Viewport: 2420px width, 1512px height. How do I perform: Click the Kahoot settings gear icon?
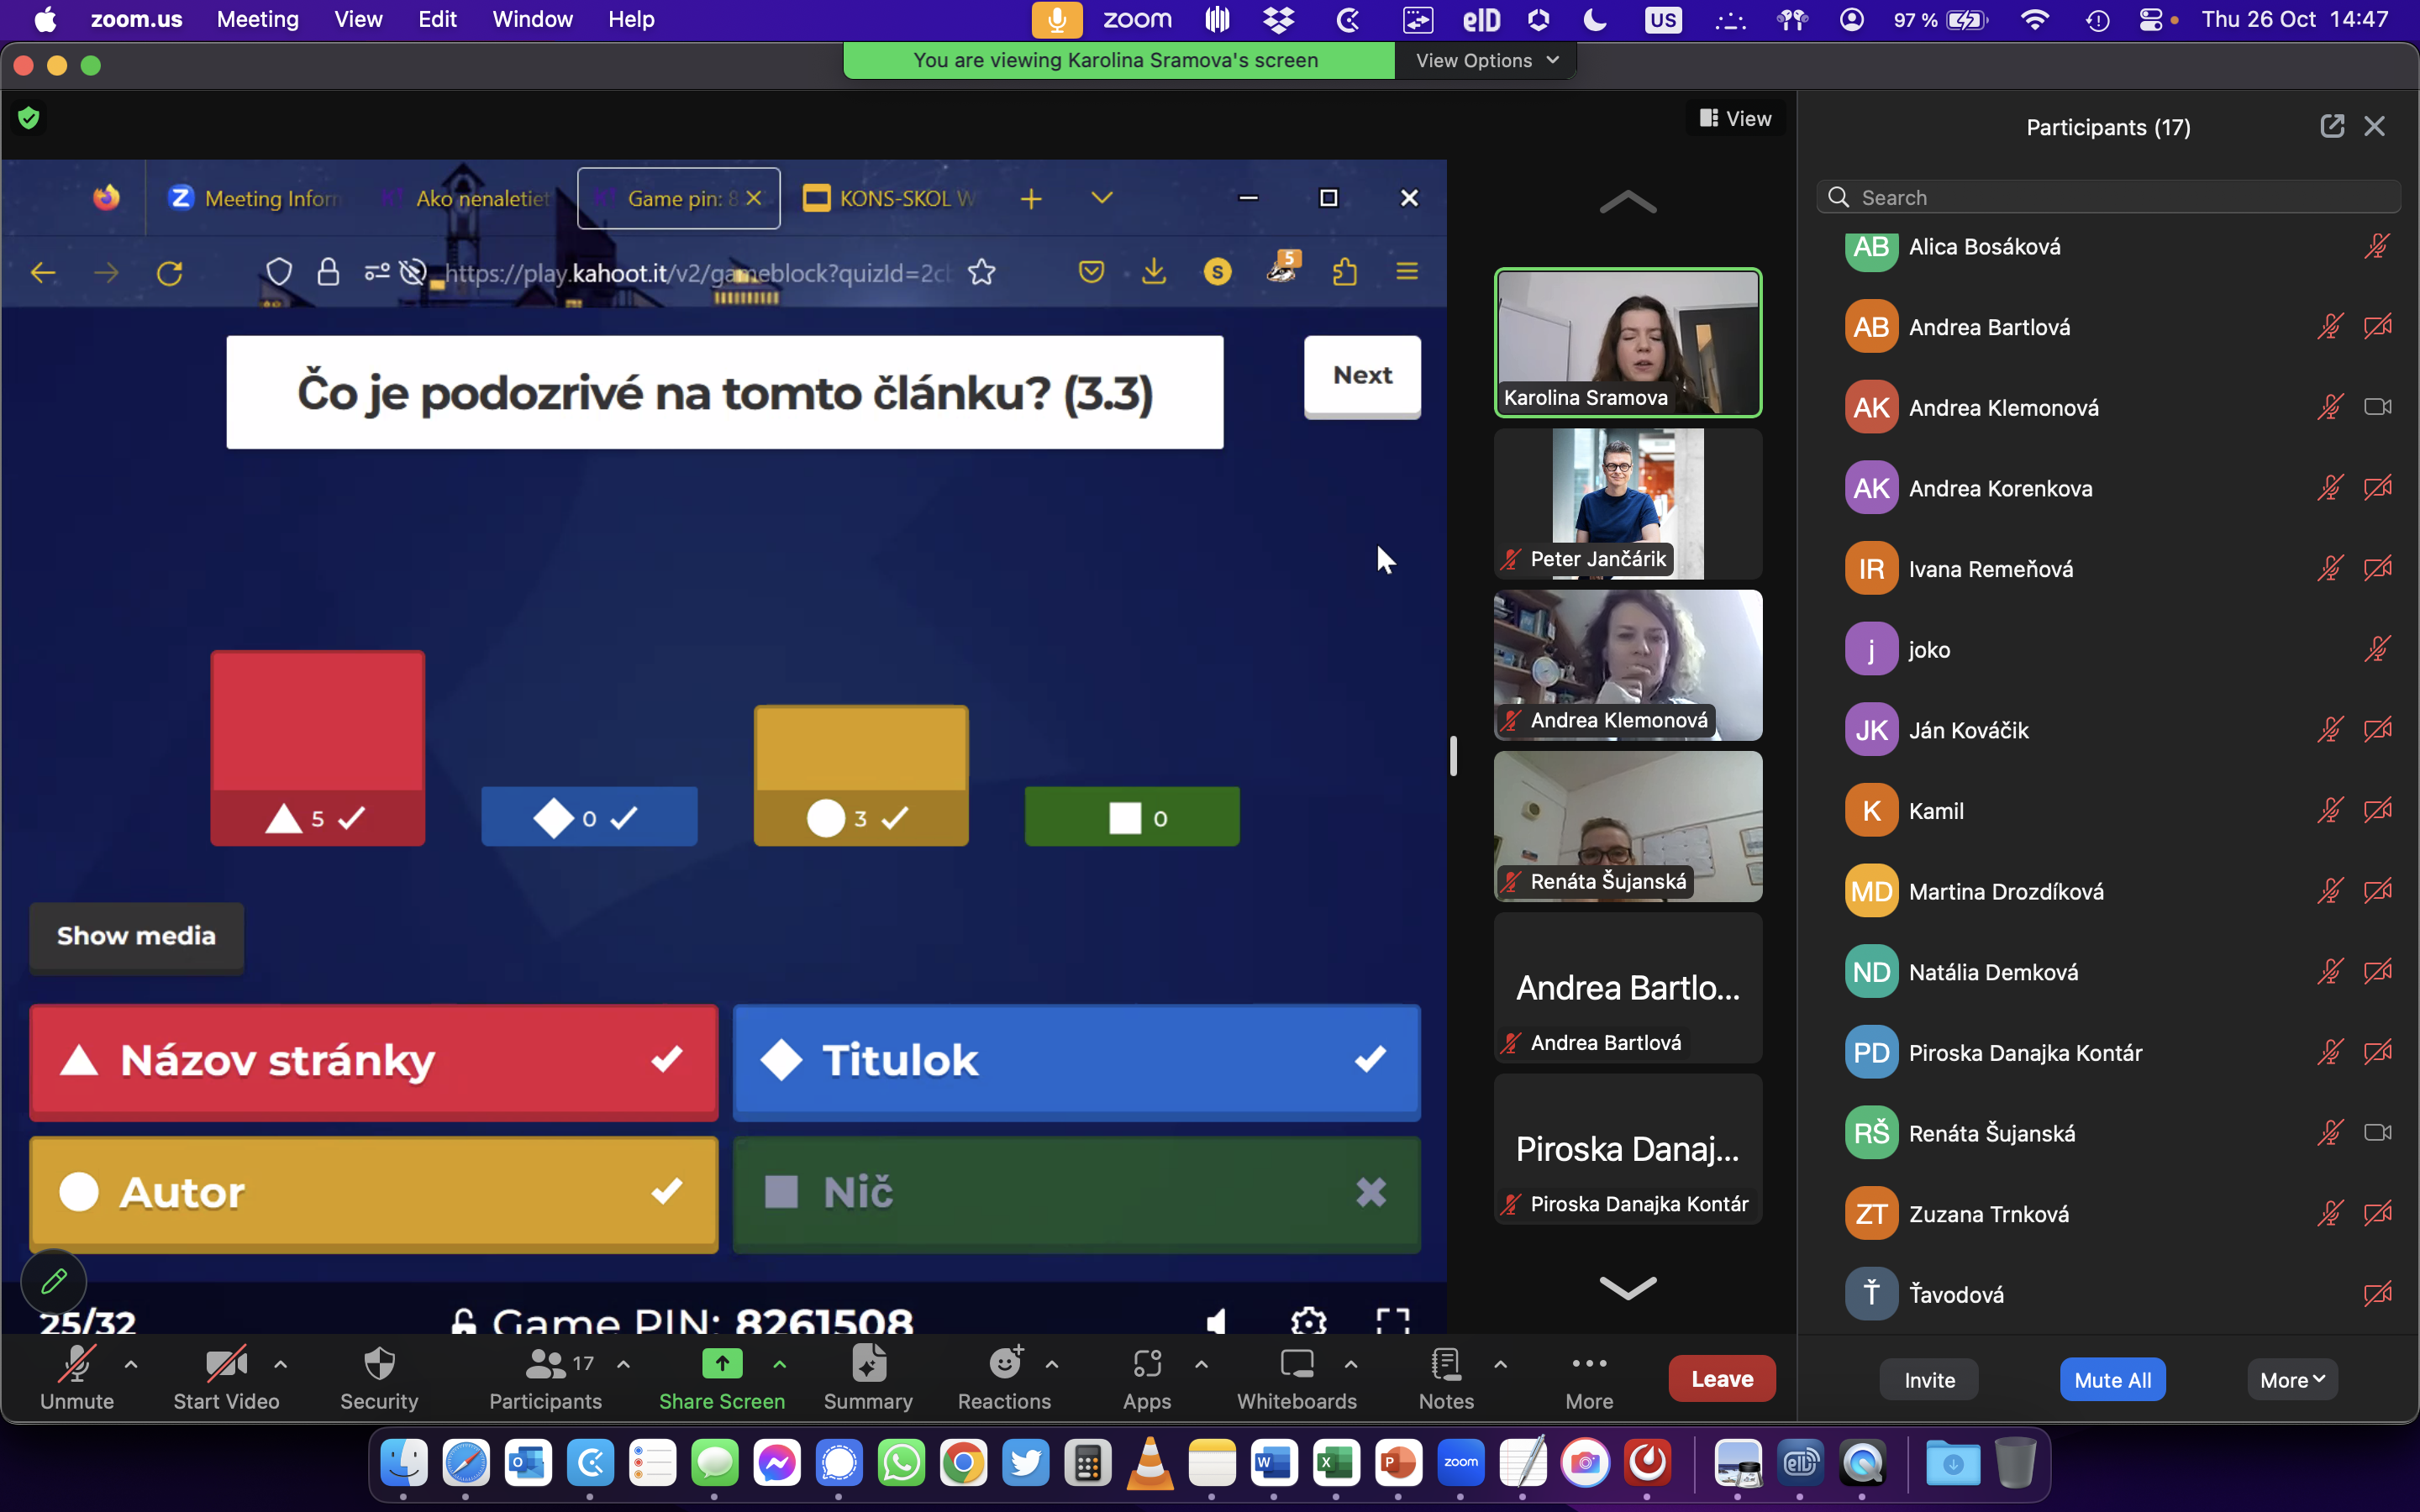(x=1308, y=1321)
